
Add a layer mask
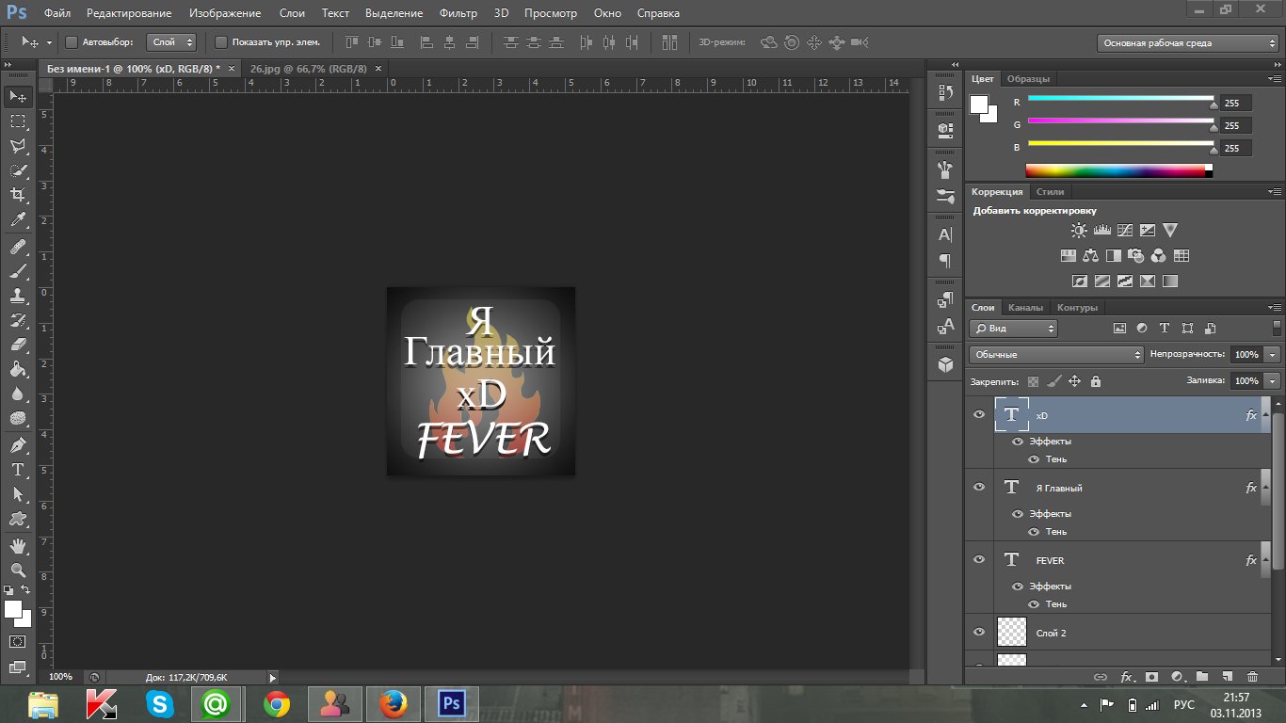click(1151, 676)
